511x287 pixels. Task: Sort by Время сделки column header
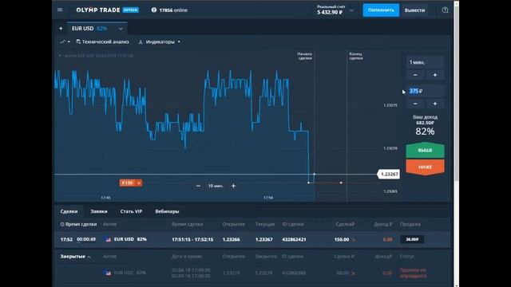point(78,224)
